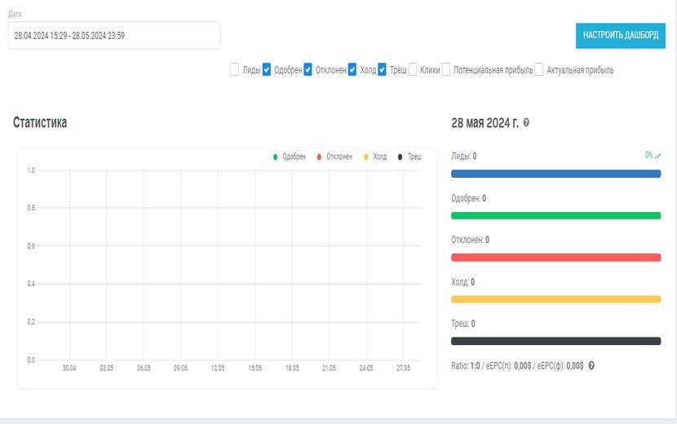Uncheck the Одобрен checkbox
Viewport: 677px width, 424px height.
click(x=267, y=70)
